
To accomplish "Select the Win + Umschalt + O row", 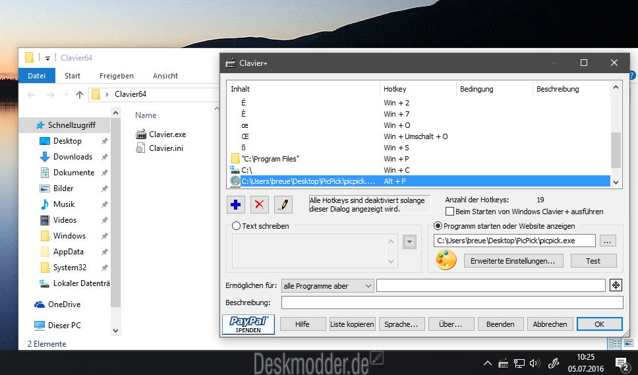I will [419, 136].
